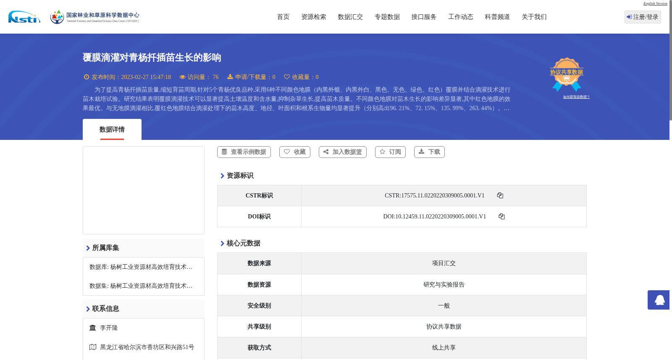The image size is (672, 360).
Task: Open the 数据集 杨树工业资源材 link
Action: point(141,286)
